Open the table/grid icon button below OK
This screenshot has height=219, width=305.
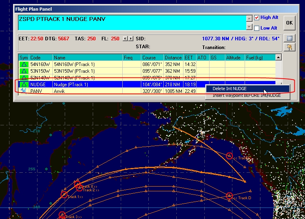click(290, 38)
